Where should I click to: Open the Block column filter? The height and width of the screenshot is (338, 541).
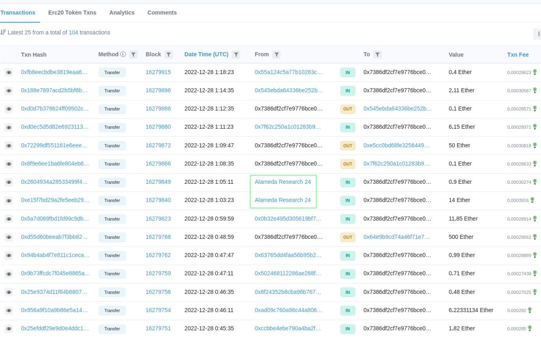tap(168, 55)
